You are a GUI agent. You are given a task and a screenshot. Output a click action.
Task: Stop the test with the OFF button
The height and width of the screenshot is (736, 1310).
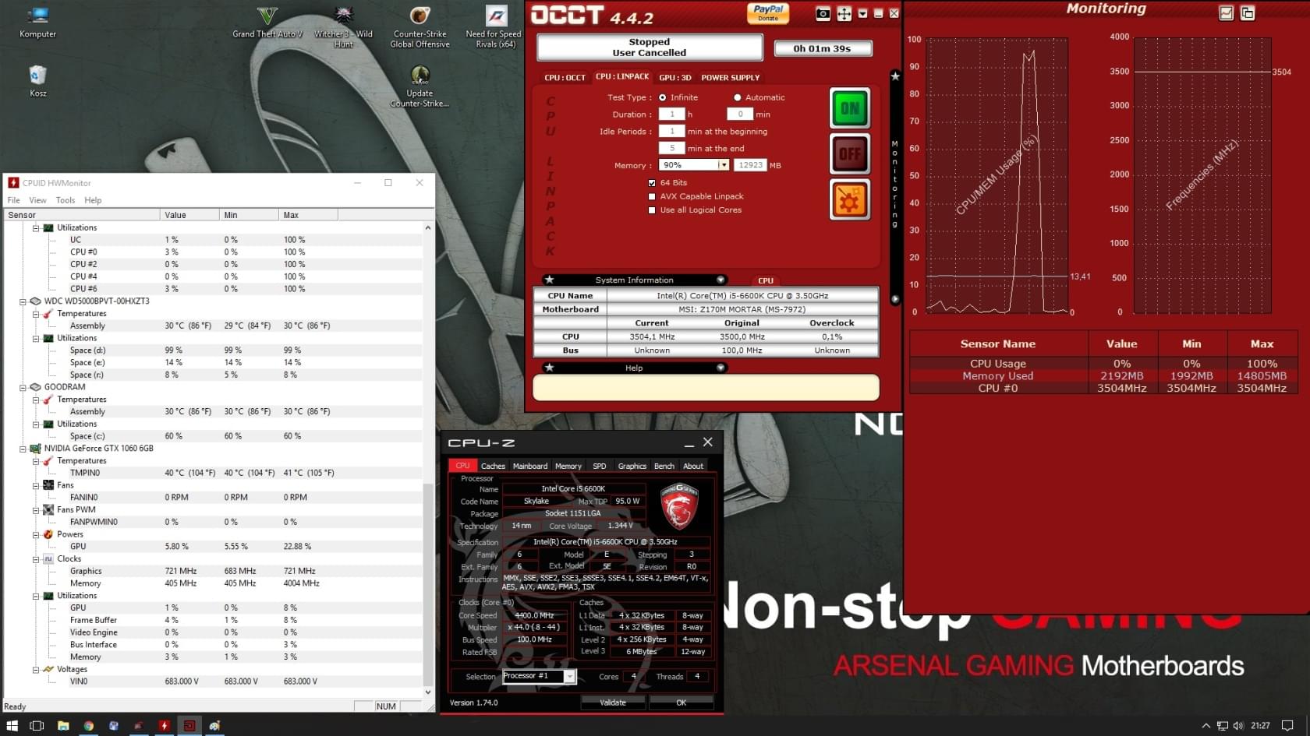[x=849, y=154]
